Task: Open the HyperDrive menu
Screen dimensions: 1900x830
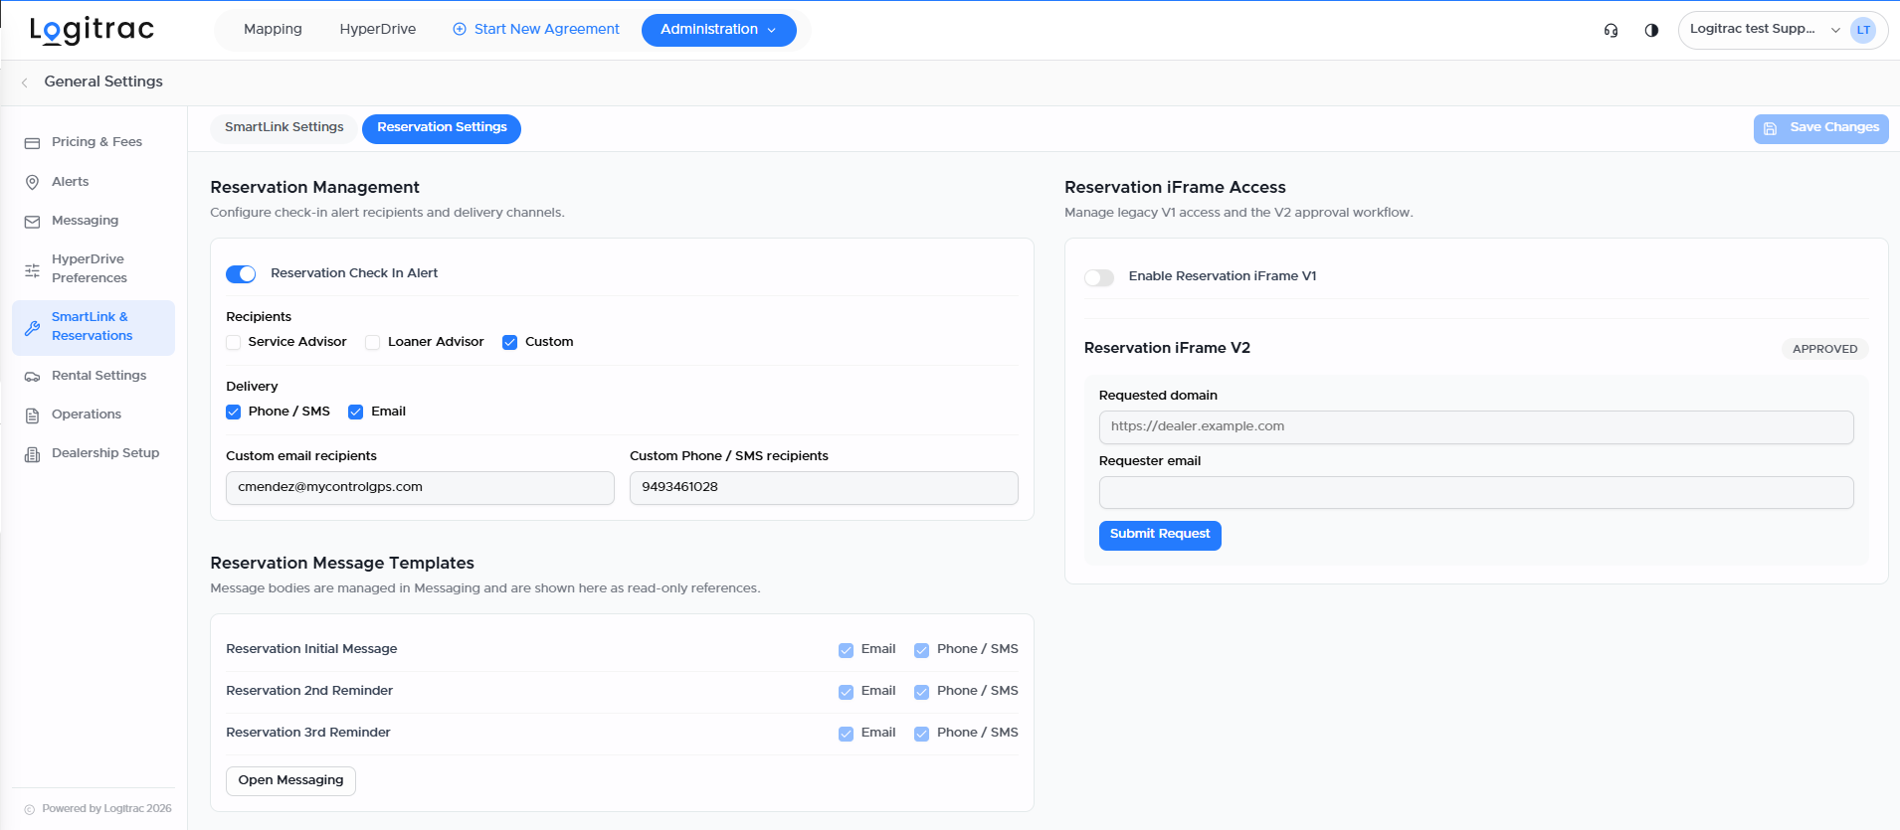Action: point(378,30)
